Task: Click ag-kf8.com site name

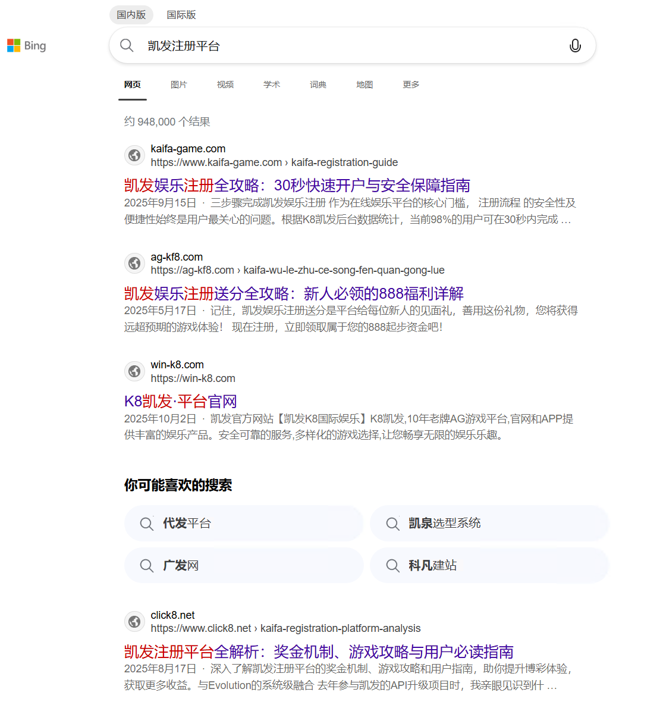Action: [177, 257]
